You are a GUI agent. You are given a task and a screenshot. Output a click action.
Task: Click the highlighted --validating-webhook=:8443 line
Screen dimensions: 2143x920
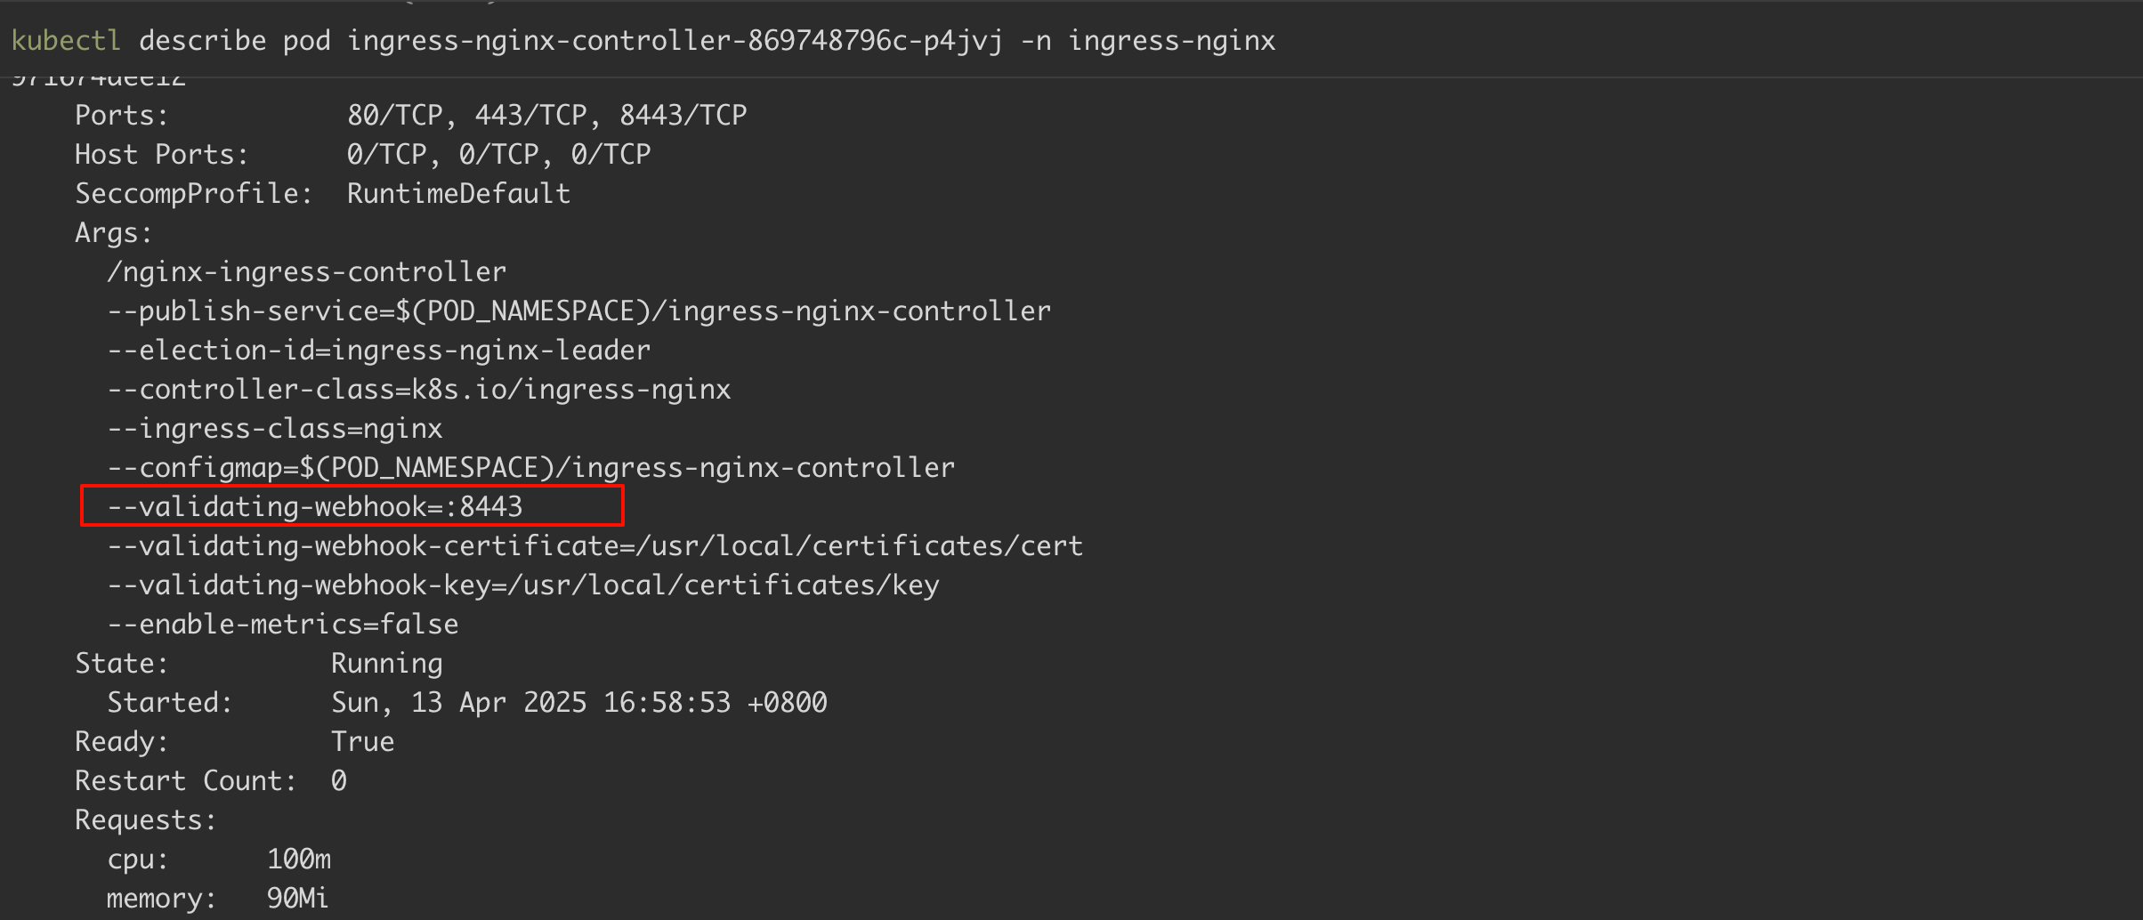[x=314, y=507]
